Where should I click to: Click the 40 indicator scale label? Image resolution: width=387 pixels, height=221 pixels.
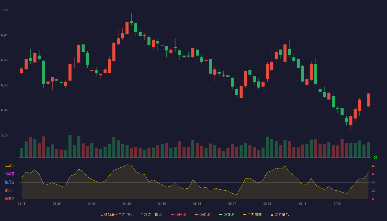point(374,183)
